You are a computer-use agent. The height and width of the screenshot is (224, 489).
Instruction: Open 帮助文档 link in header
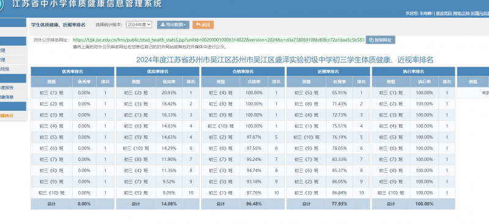point(461,13)
